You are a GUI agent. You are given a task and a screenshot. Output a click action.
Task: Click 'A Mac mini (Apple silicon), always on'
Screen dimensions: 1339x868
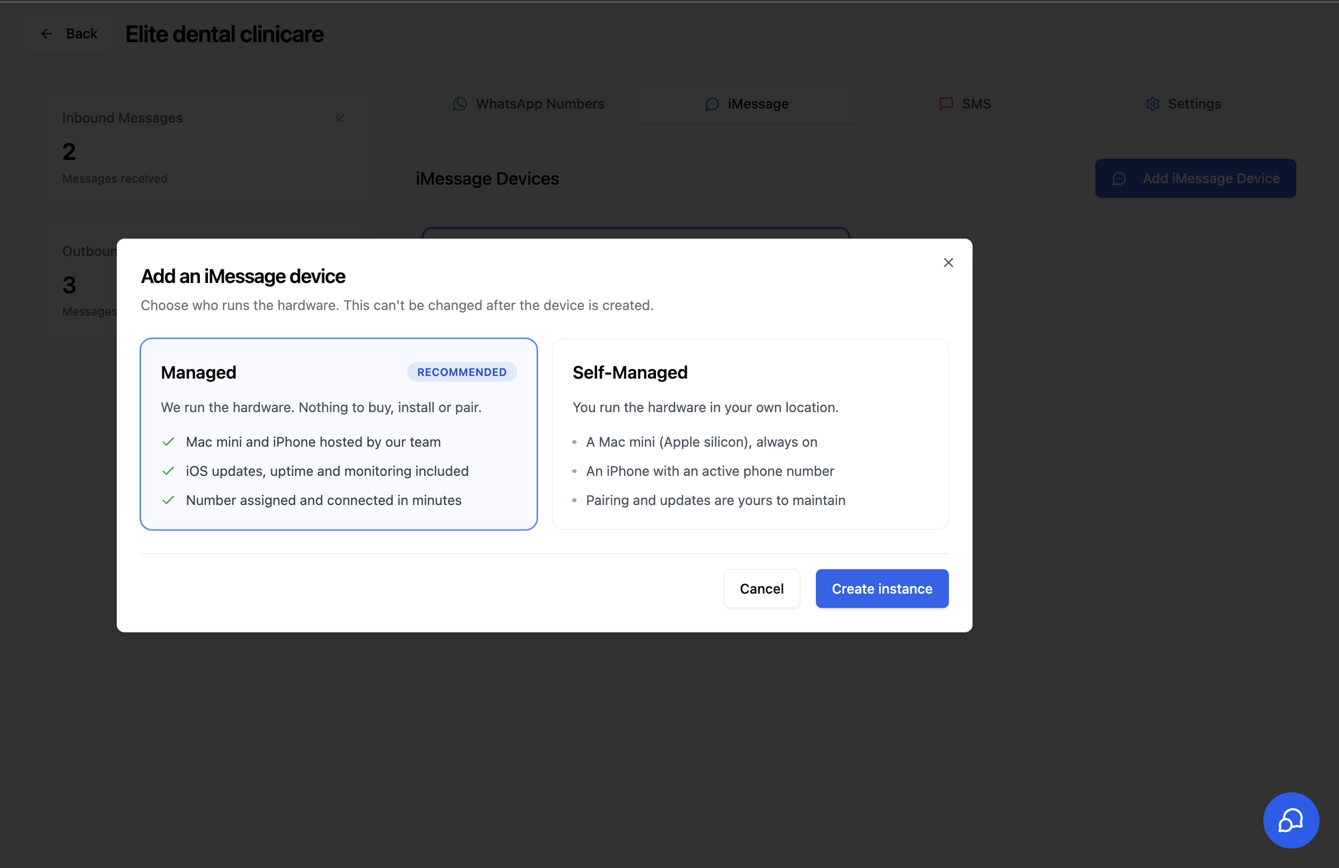point(701,442)
